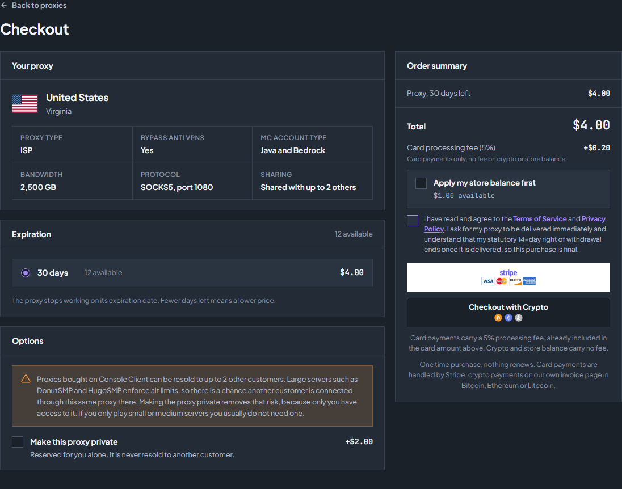This screenshot has height=489, width=622.
Task: Click the Bitcoin icon
Action: pos(498,318)
